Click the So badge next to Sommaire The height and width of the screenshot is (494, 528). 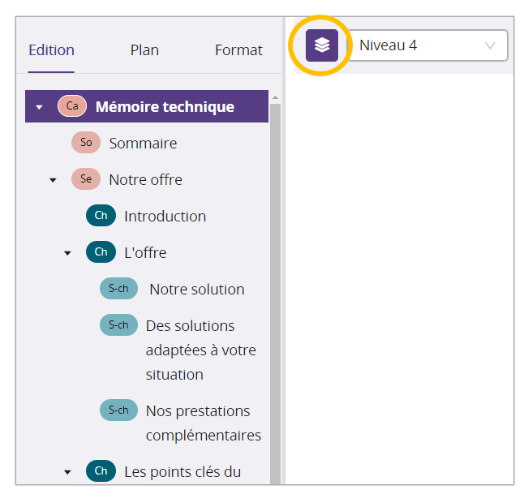point(86,143)
